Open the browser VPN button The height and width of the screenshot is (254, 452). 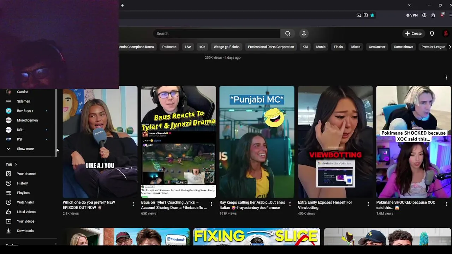(x=412, y=15)
